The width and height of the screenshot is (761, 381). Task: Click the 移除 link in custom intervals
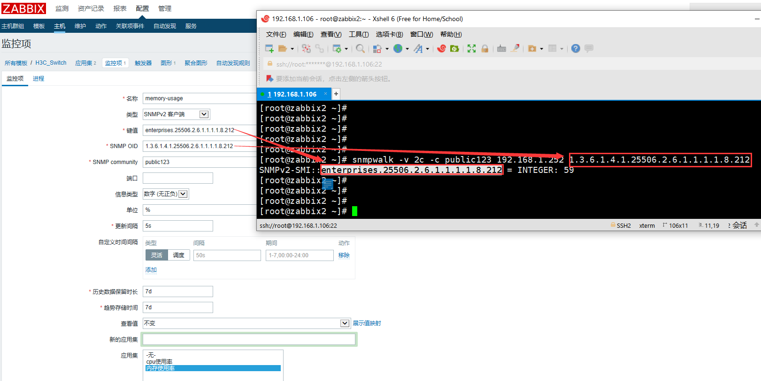(x=344, y=255)
